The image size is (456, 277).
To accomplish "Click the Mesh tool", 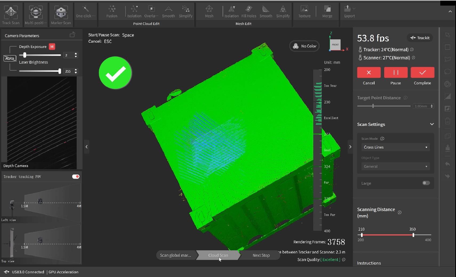I will coord(209,11).
